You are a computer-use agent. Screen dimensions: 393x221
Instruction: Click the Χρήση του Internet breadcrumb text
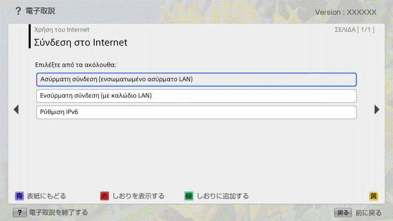[x=62, y=29]
